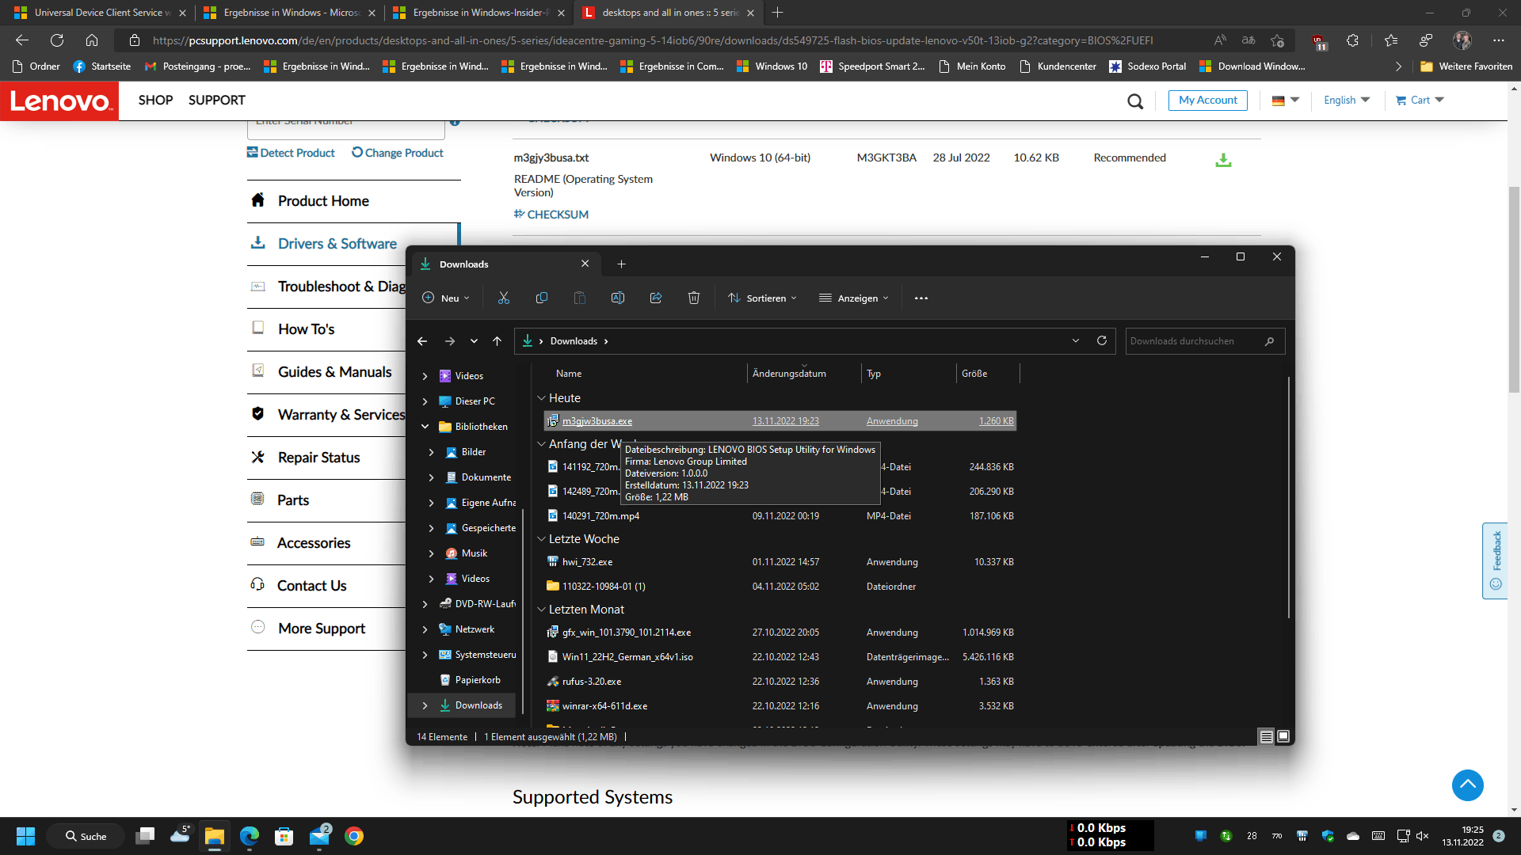The height and width of the screenshot is (855, 1521).
Task: Click the Windows taskbar Suche box
Action: (x=86, y=836)
